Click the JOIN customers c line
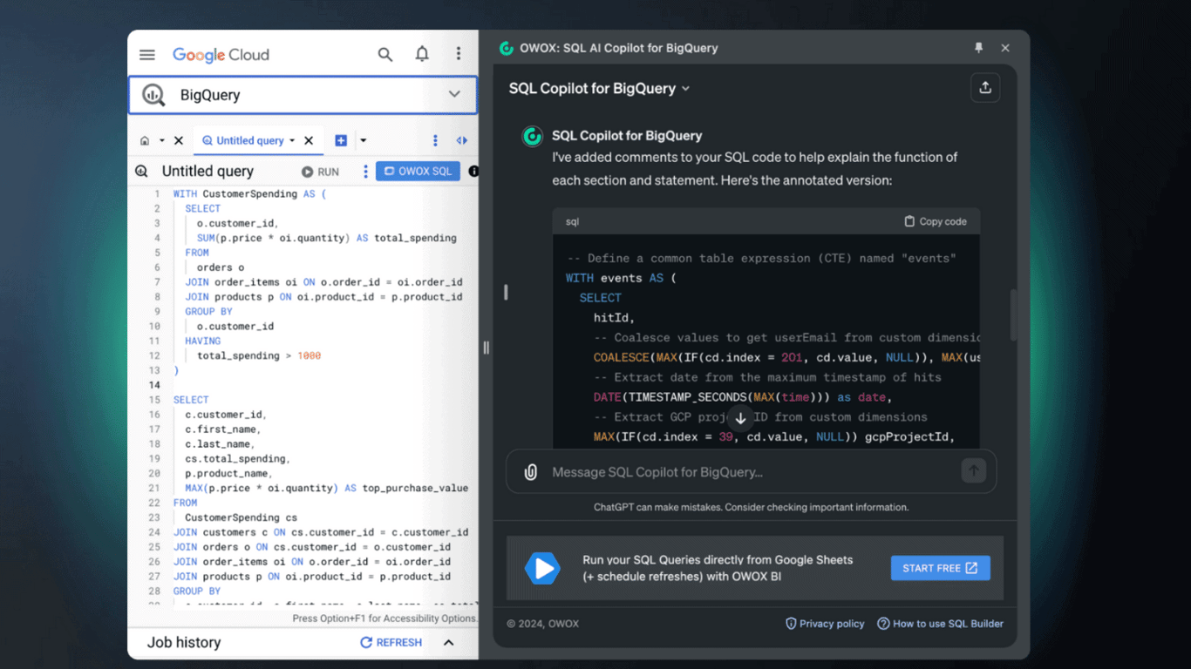The width and height of the screenshot is (1191, 669). (x=320, y=532)
